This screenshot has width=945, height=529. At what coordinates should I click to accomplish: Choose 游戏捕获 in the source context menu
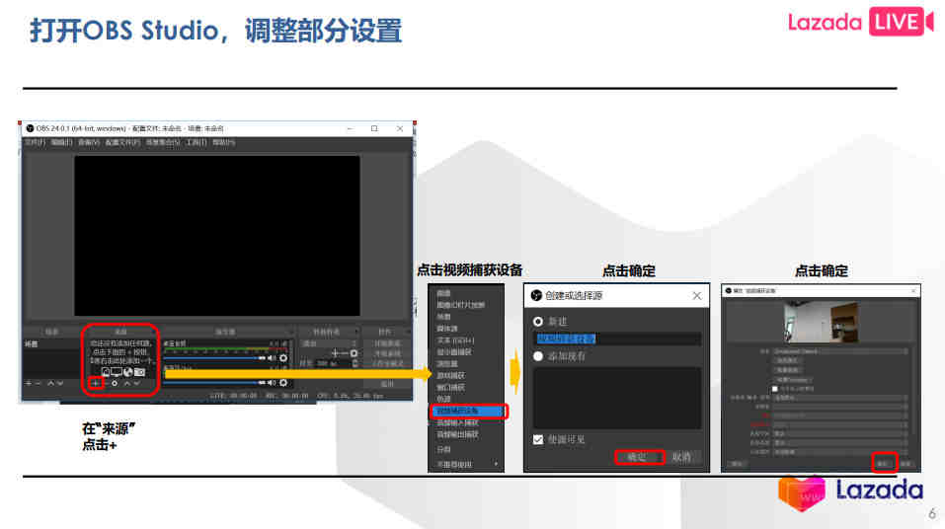tap(451, 375)
